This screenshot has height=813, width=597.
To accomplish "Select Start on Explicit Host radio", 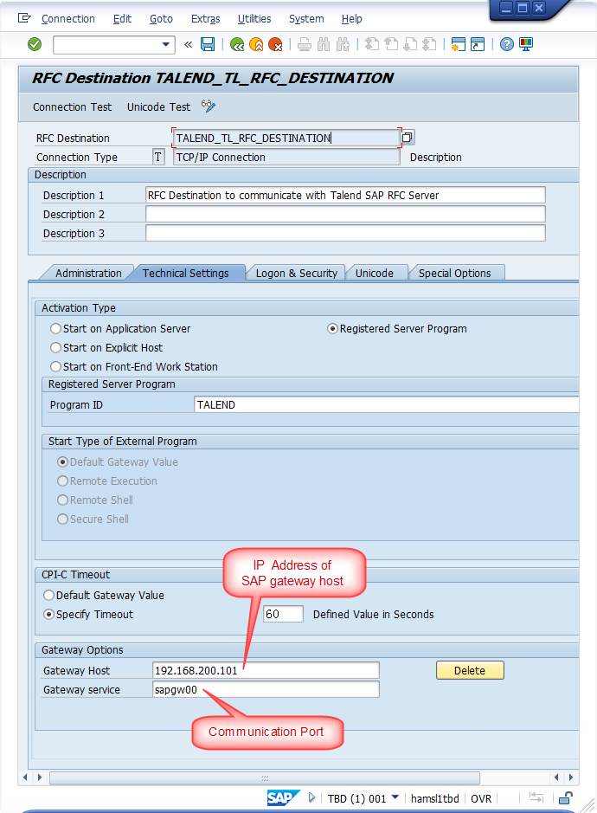I will point(56,348).
